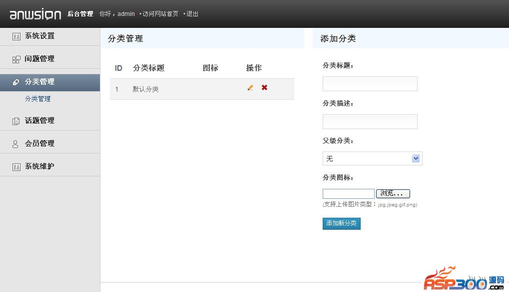
Task: Click the ID value 1 cell
Action: tap(116, 89)
